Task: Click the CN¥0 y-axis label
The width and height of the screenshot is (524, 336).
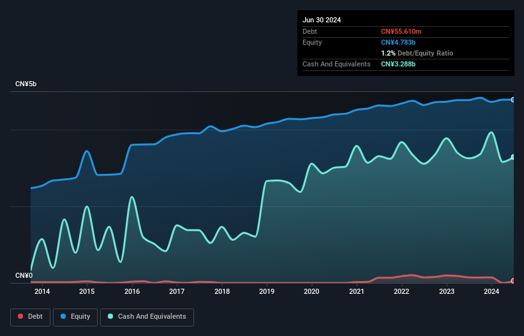Action: click(x=24, y=276)
